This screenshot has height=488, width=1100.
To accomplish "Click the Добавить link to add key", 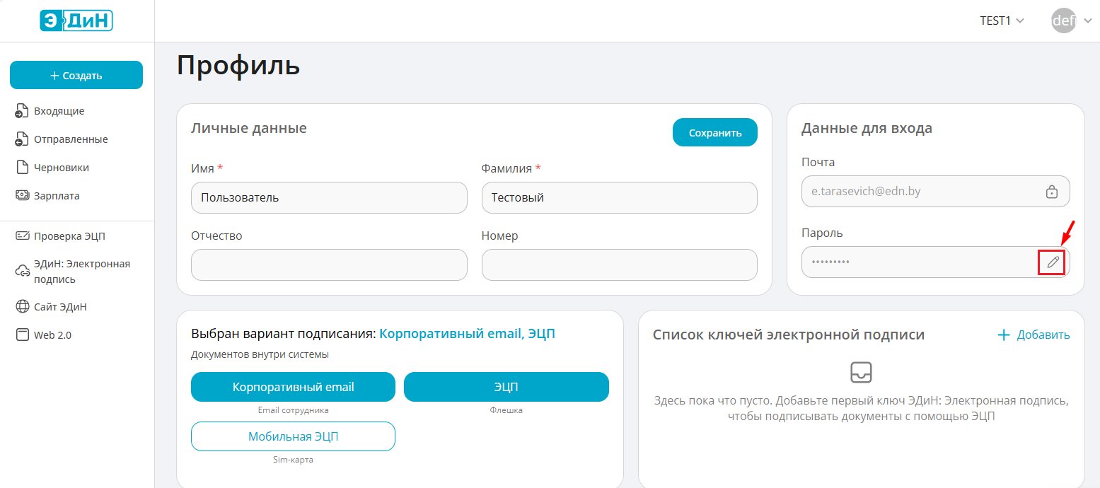I will pyautogui.click(x=1034, y=335).
